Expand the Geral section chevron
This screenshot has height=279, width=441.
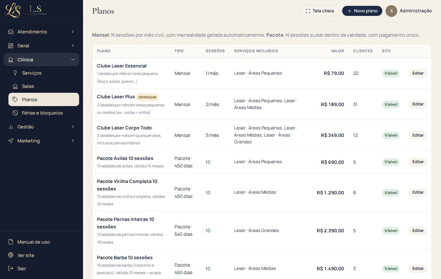tap(73, 46)
